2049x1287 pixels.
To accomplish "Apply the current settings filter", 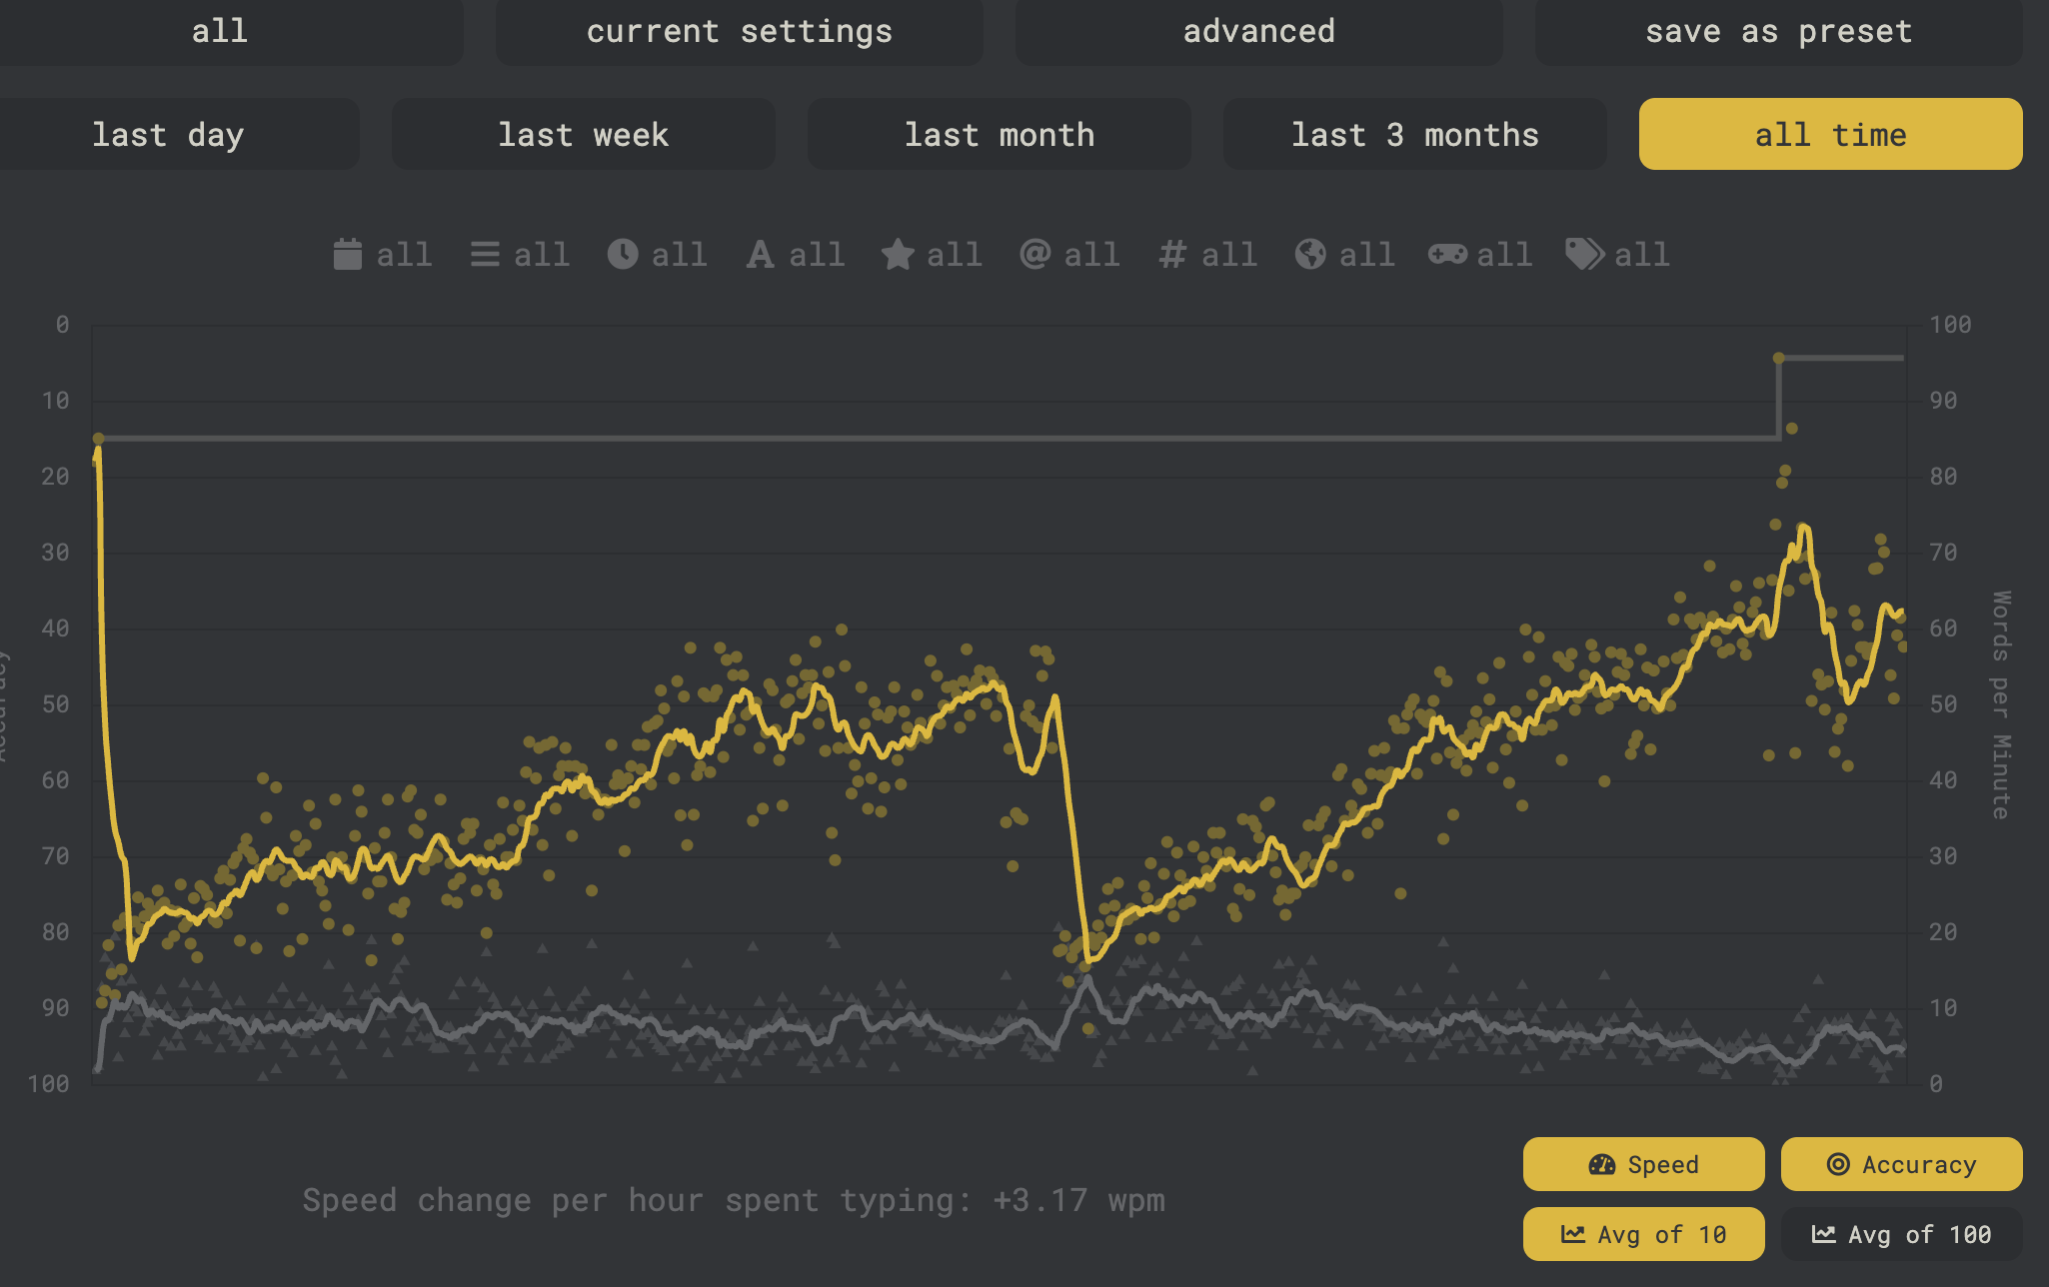I will 739,31.
